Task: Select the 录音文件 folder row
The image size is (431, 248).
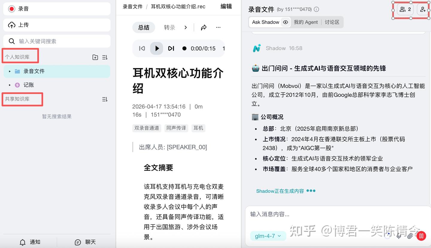Action: [x=57, y=71]
